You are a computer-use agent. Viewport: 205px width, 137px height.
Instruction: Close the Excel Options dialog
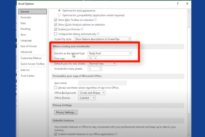[187, 4]
